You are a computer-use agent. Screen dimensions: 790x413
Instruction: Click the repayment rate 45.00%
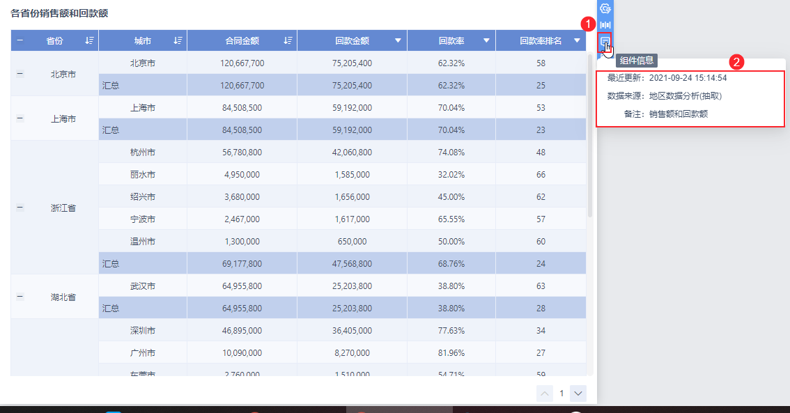(451, 196)
